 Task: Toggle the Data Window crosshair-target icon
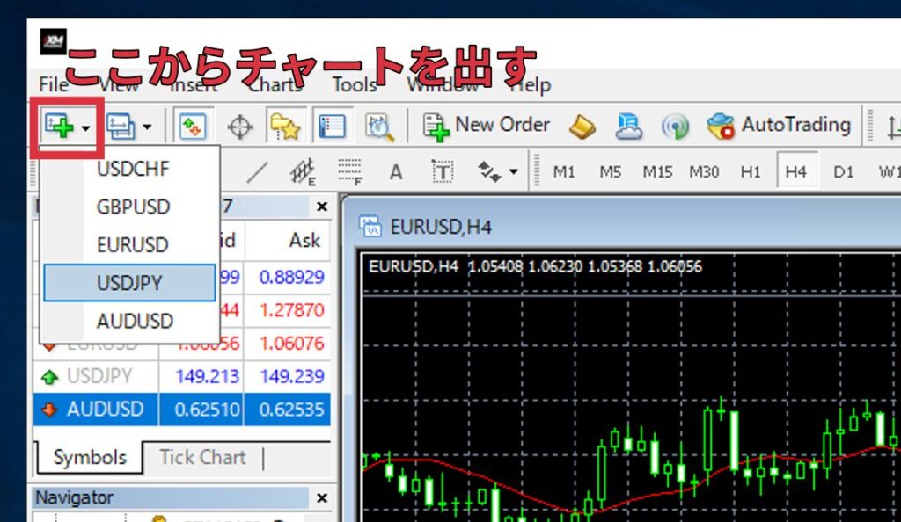(240, 127)
